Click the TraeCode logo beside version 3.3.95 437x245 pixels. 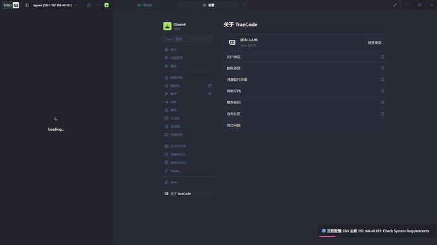(232, 42)
